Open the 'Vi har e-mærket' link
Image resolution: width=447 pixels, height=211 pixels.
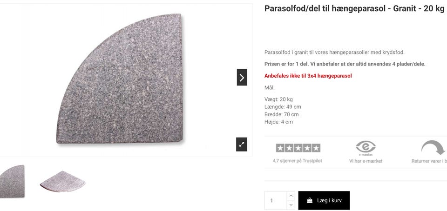click(366, 161)
